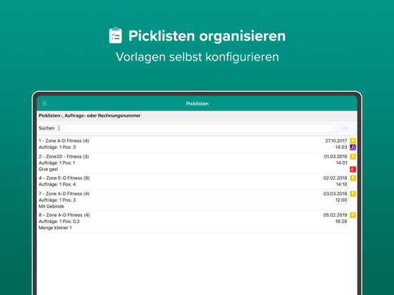This screenshot has height=295, width=394.
Task: Click the date 03.03.2018
Action: point(335,194)
